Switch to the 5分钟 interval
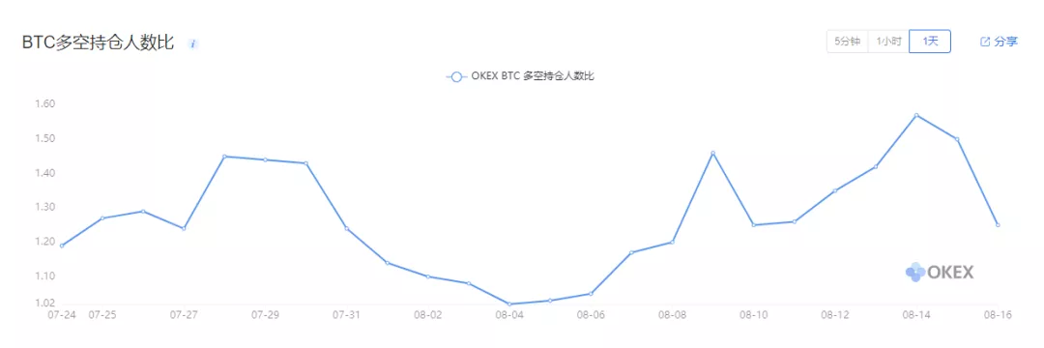 848,42
